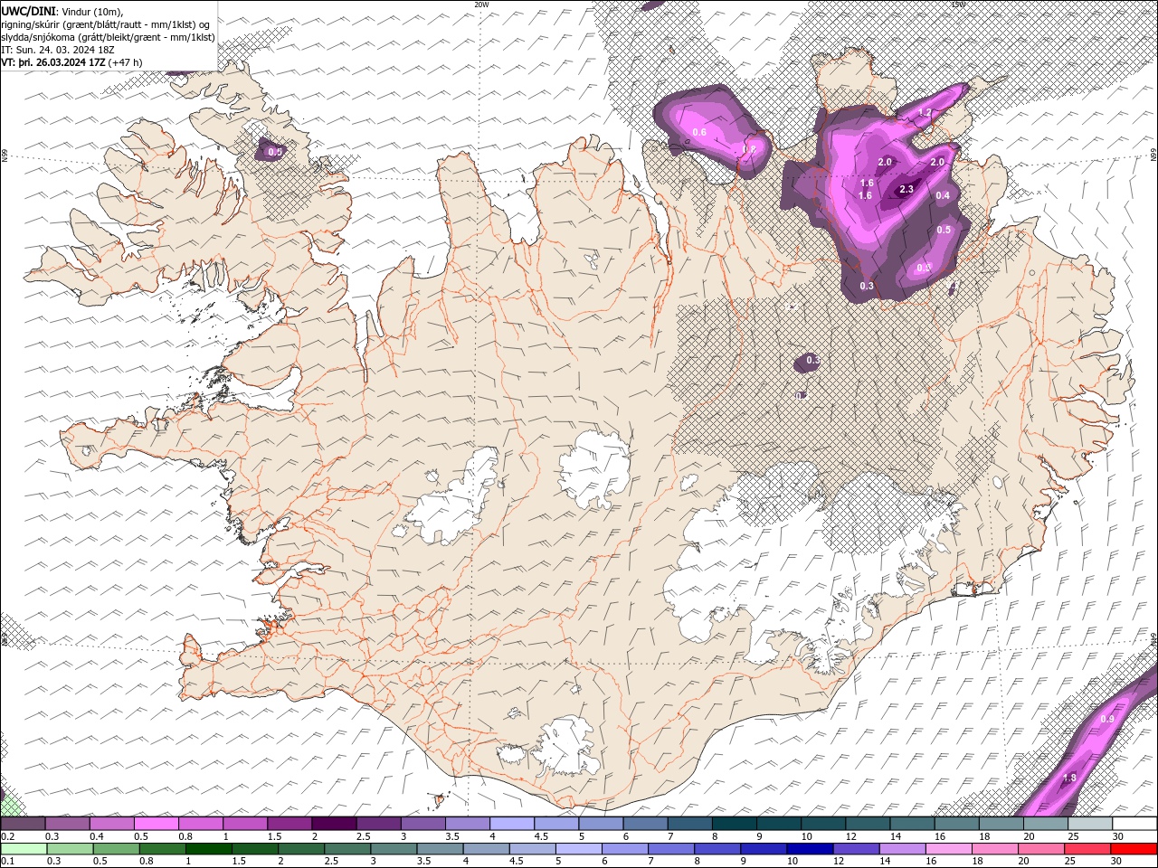Click the gray-teal 16 swatch in upper legend row
This screenshot has height=868, width=1158.
pos(955,824)
